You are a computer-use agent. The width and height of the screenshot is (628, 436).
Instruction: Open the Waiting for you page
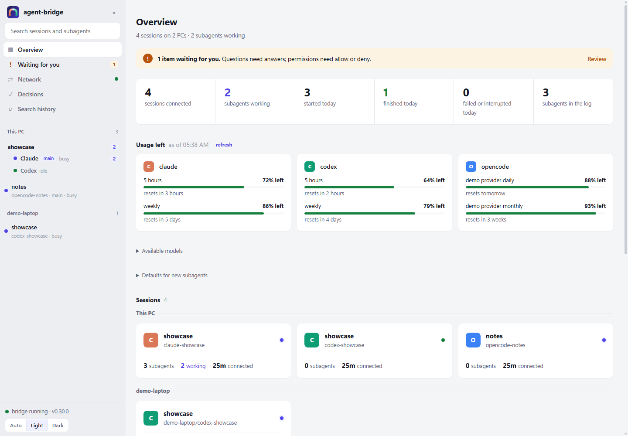[62, 65]
